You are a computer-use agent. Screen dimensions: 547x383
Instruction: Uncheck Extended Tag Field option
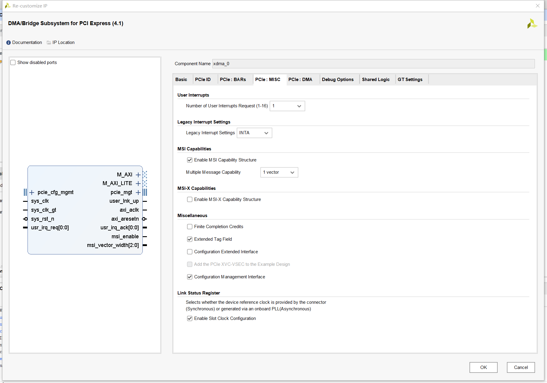pos(190,239)
